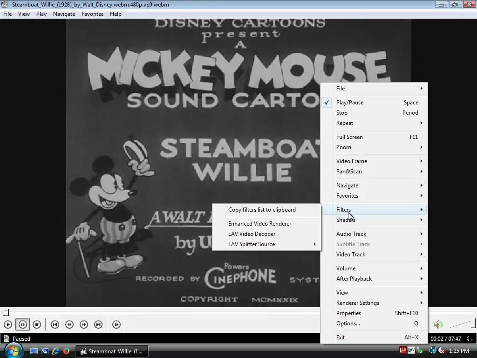Choose Copy filters list to clipboard

pos(266,210)
